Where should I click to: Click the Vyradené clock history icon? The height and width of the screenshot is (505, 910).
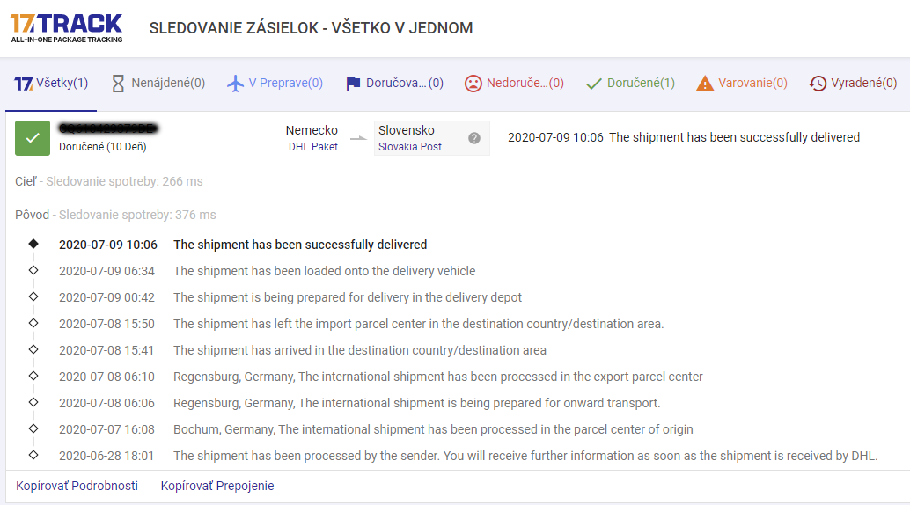point(818,84)
